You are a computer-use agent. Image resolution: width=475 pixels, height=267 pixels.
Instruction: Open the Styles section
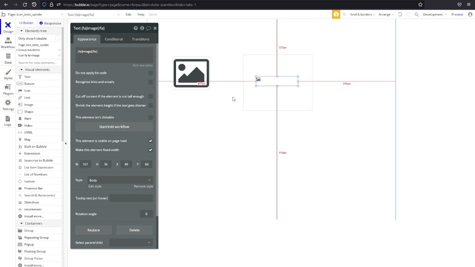point(8,74)
